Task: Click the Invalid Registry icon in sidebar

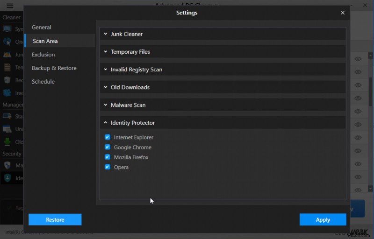Action: 7,92
